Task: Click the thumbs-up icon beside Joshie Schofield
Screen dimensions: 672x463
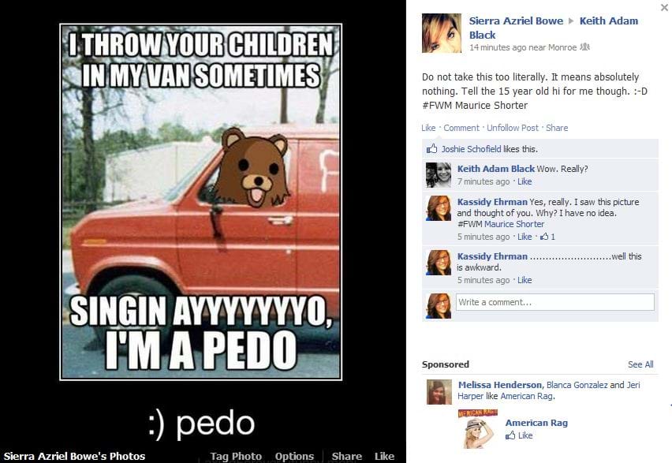Action: point(431,149)
